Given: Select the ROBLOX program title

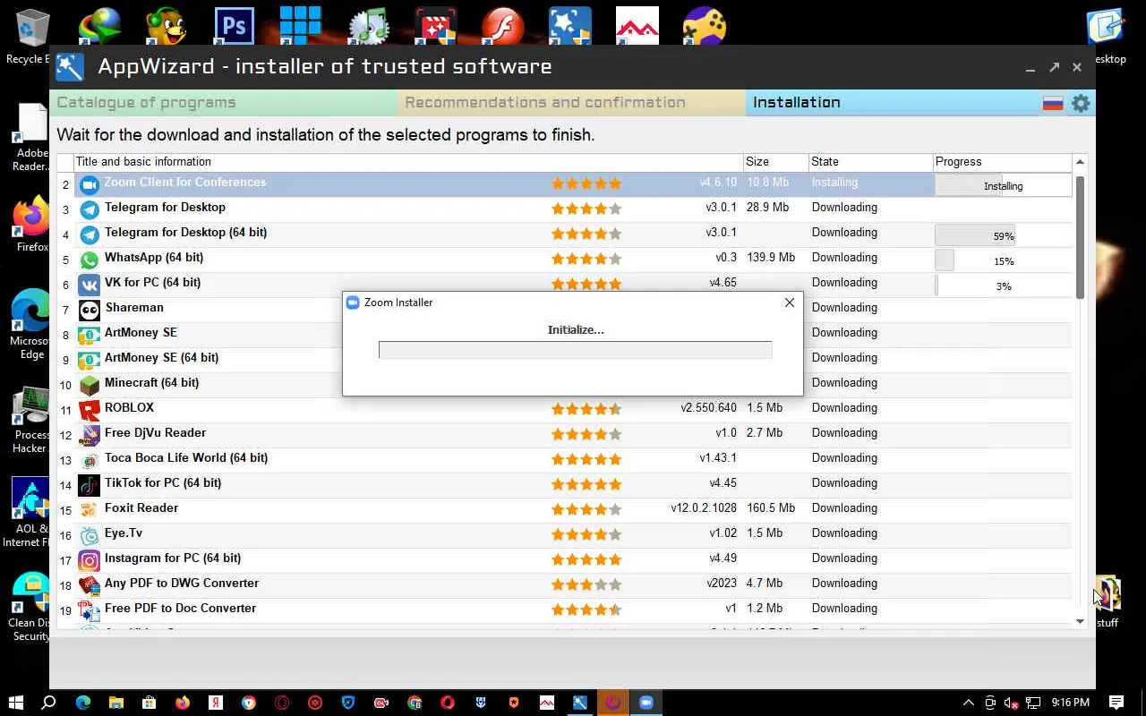Looking at the screenshot, I should click(129, 407).
